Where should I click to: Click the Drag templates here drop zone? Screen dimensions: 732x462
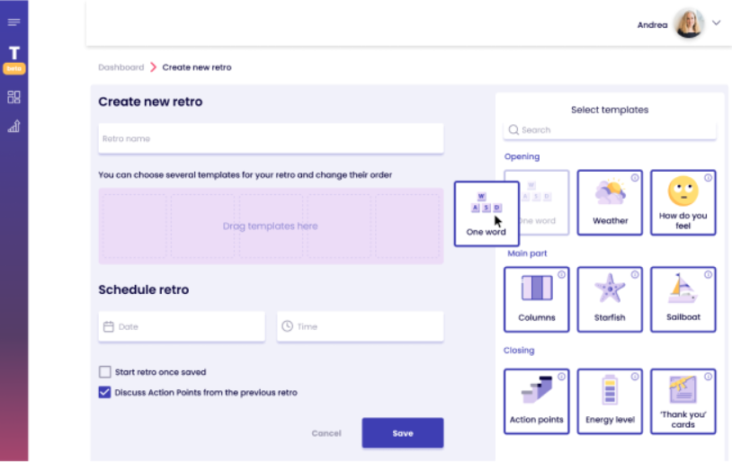[x=271, y=226]
